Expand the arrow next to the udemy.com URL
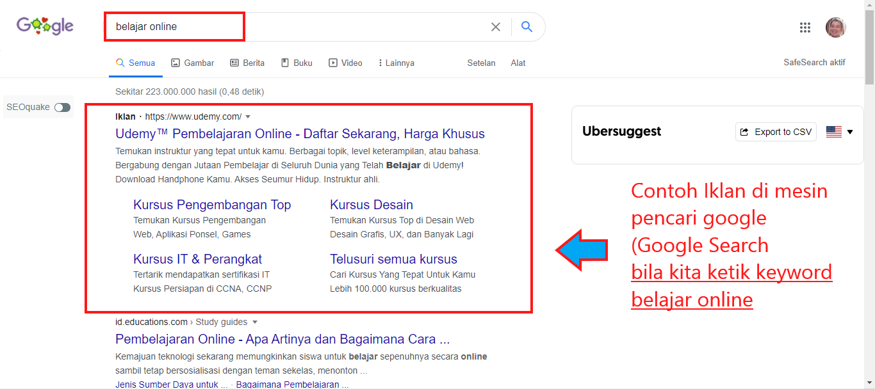 (x=249, y=116)
